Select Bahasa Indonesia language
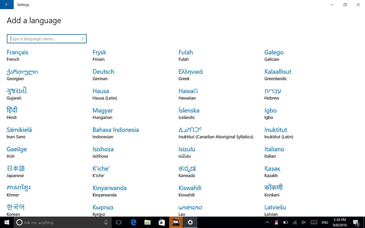The width and height of the screenshot is (365, 228). (x=116, y=130)
